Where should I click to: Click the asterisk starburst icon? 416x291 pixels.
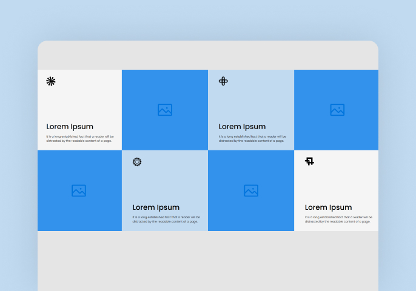(51, 81)
